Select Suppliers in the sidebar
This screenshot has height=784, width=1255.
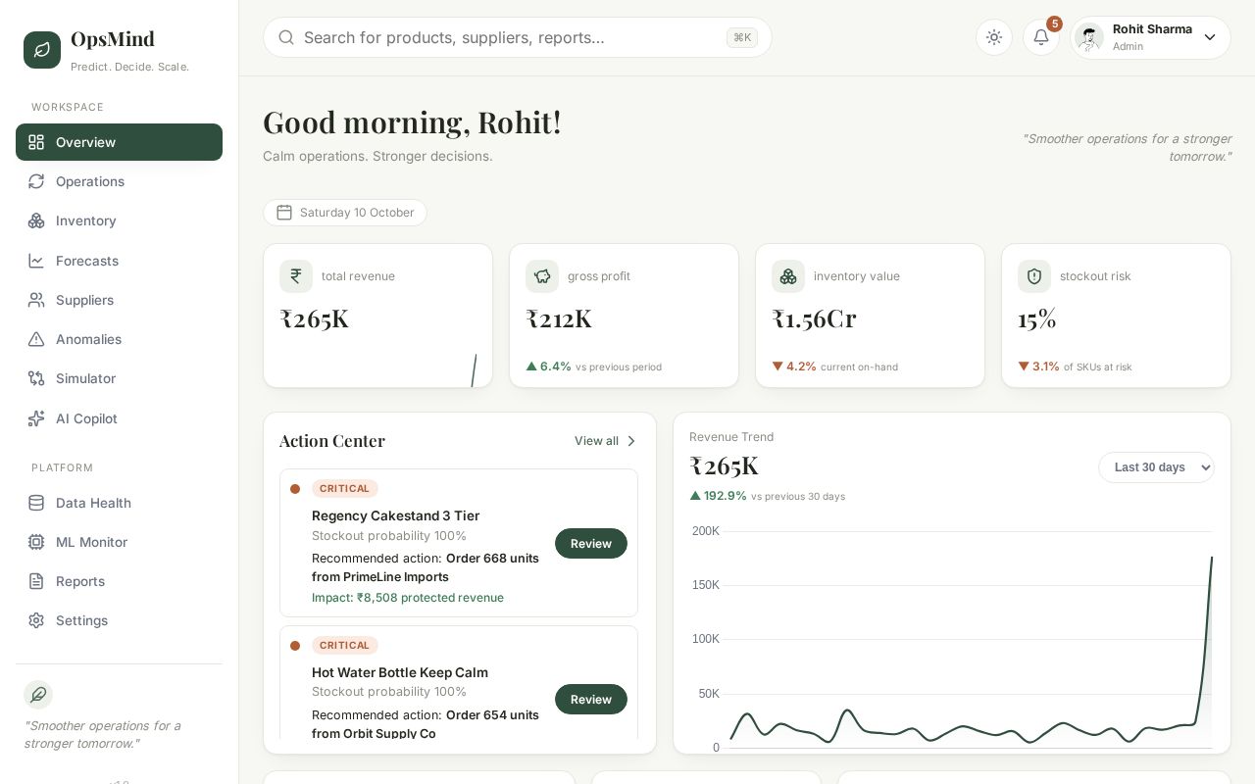(x=119, y=300)
